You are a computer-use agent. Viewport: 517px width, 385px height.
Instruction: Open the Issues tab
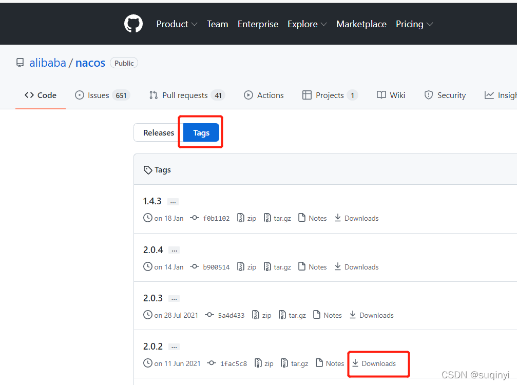(x=103, y=95)
